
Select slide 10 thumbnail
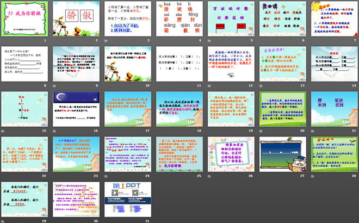128,64
